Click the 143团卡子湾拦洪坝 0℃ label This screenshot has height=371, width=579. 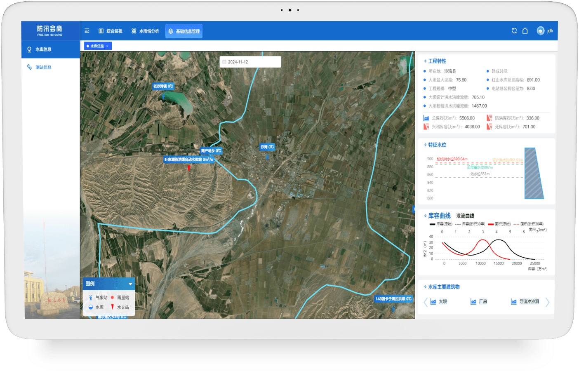(393, 299)
